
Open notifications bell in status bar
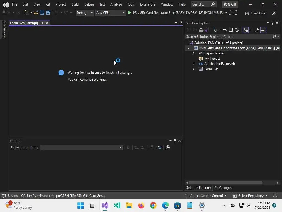(275, 196)
